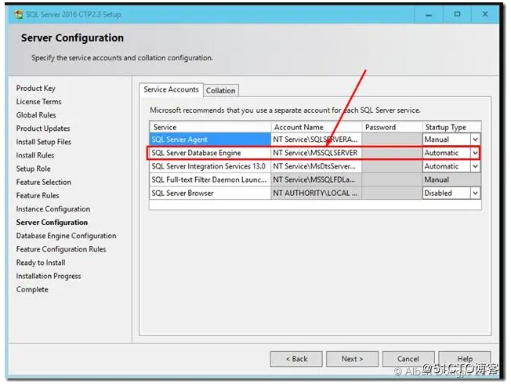Edit account name NT Service\SQLSERVERA...
The image size is (511, 384).
pos(316,139)
